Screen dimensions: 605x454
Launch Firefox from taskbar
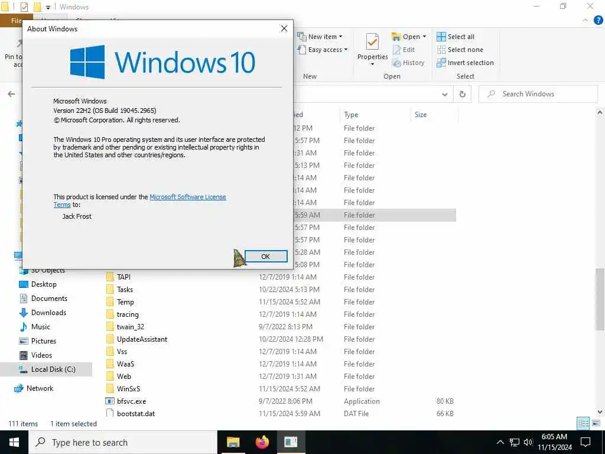point(262,442)
